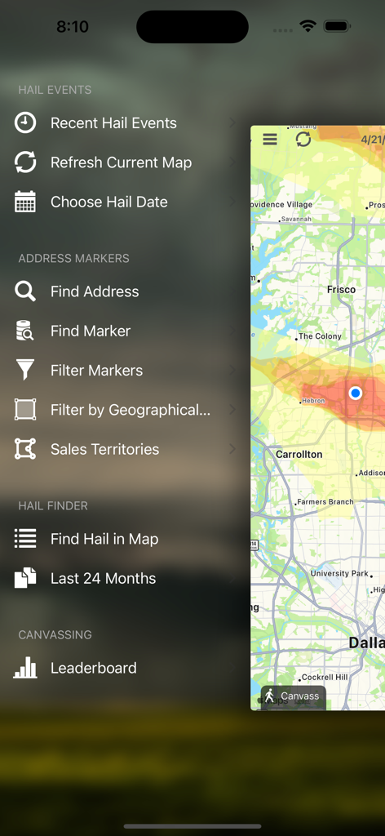Tap the battery status icon
385x836 pixels.
337,25
